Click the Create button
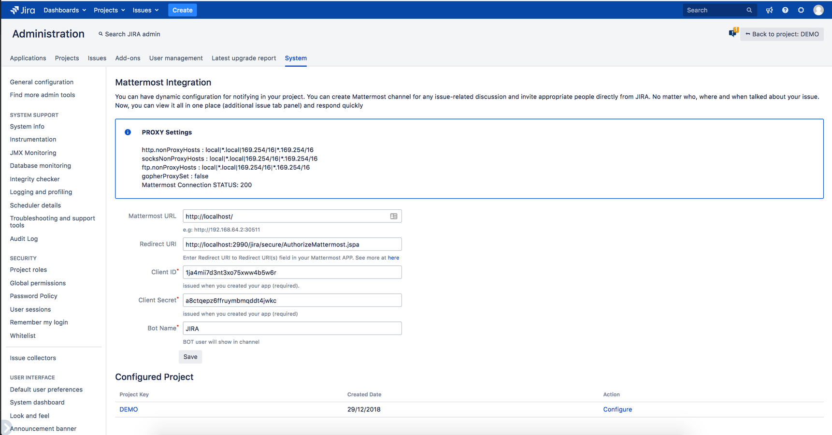Image resolution: width=832 pixels, height=435 pixels. click(182, 10)
